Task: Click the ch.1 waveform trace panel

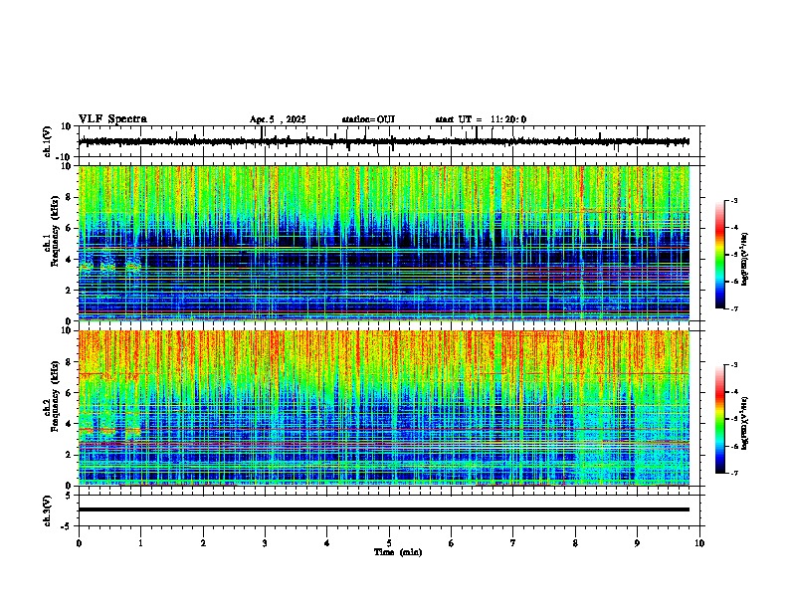Action: click(389, 141)
